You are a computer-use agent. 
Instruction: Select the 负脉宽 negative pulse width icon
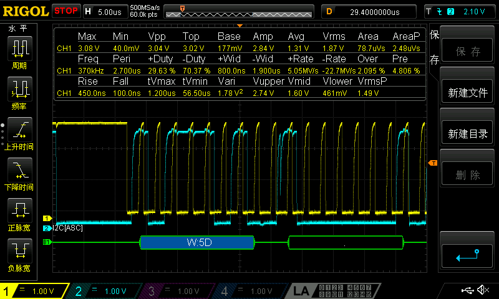click(20, 250)
